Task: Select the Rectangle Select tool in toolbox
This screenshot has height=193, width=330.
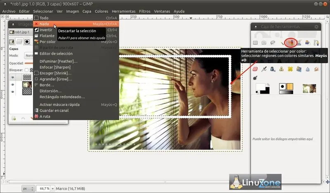Action: click(255, 43)
